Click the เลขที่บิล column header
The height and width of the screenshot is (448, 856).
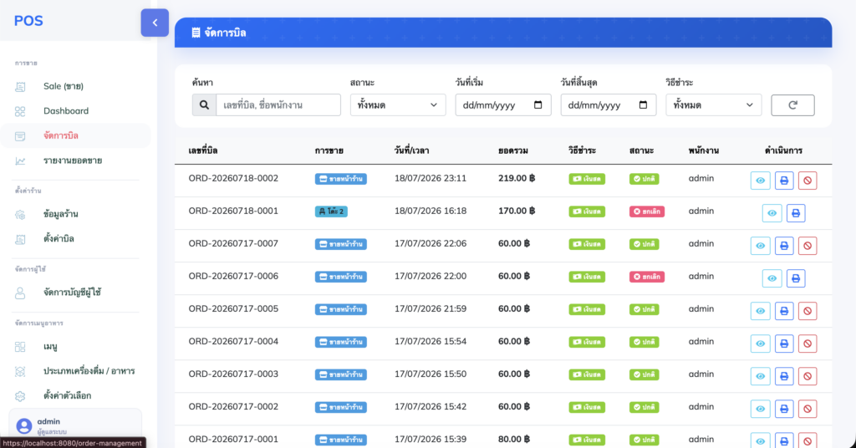coord(203,150)
